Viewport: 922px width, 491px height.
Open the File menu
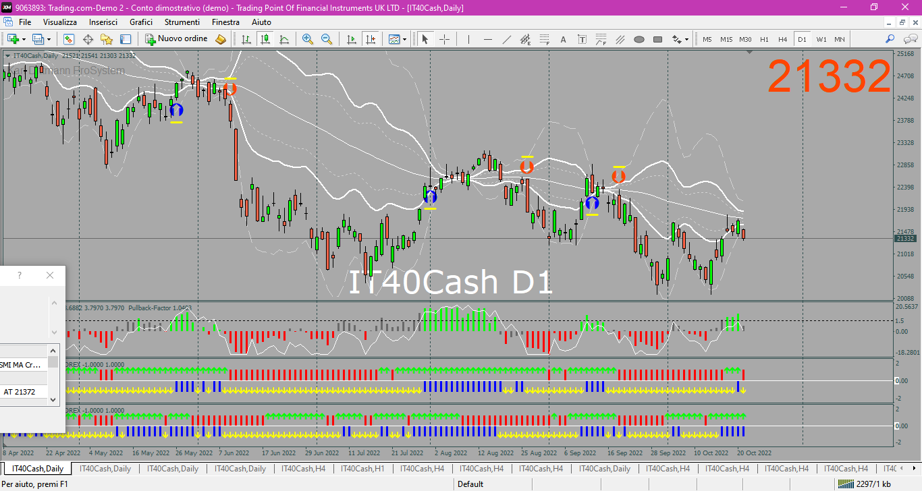point(25,22)
